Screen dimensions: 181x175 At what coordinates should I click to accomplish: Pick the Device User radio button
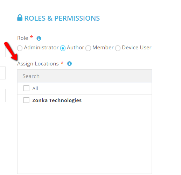click(x=118, y=48)
